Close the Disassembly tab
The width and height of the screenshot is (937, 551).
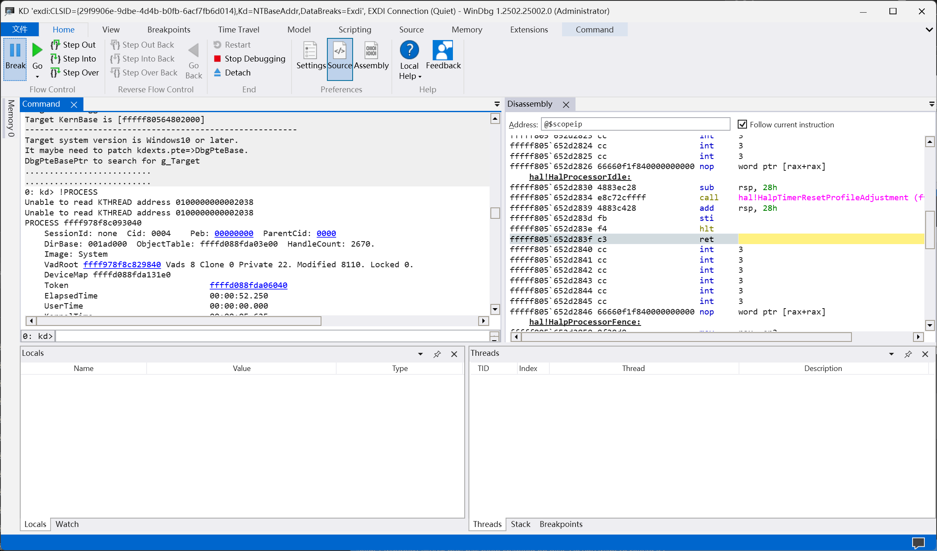[566, 104]
